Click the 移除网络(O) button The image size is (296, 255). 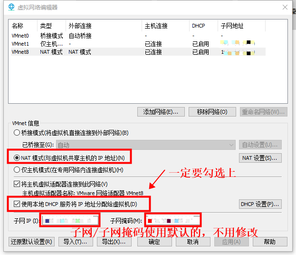click(x=212, y=112)
